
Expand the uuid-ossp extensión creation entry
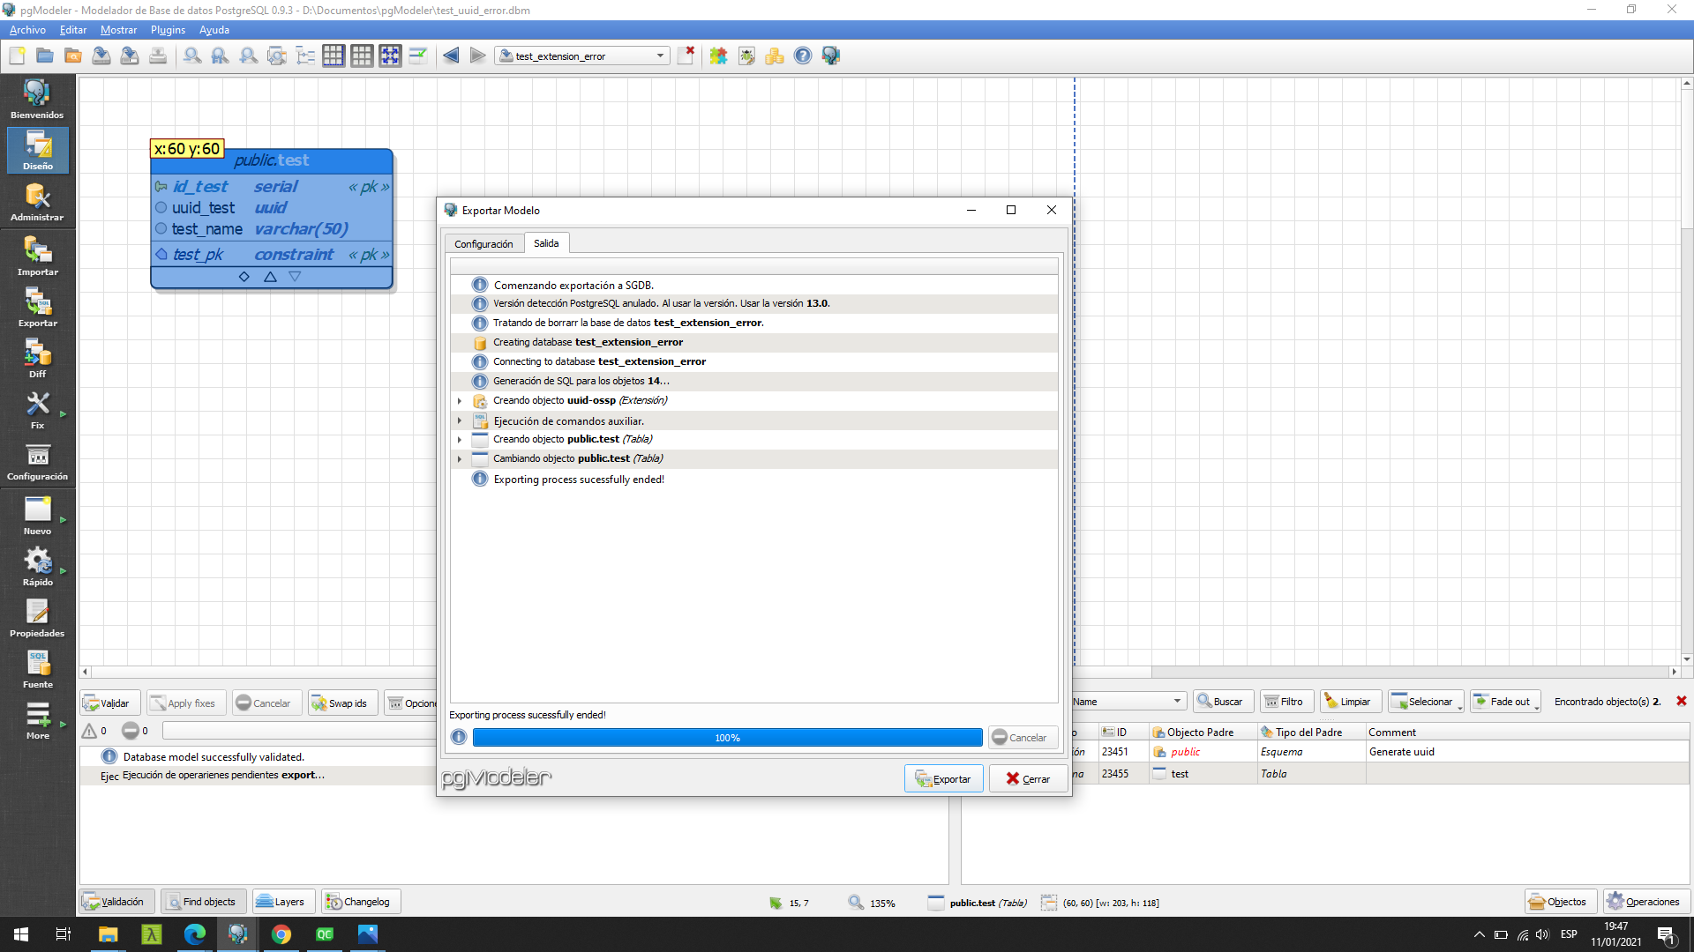[460, 400]
